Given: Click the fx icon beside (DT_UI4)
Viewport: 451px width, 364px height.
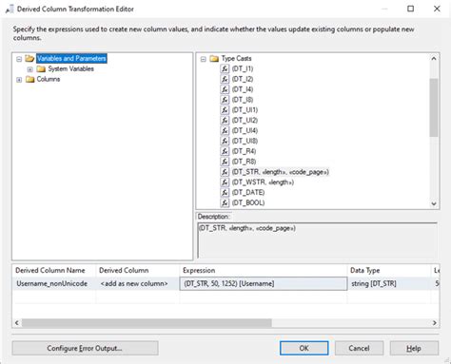Looking at the screenshot, I should [x=225, y=130].
